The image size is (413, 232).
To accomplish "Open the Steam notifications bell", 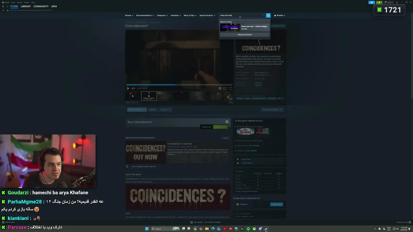I will point(379,2).
